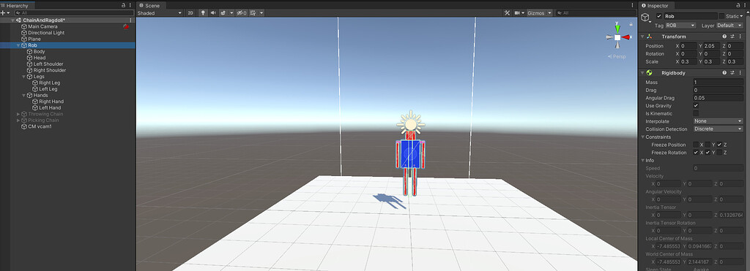Select Left Shoulder in Hierarchy
The height and width of the screenshot is (271, 750).
click(x=48, y=64)
